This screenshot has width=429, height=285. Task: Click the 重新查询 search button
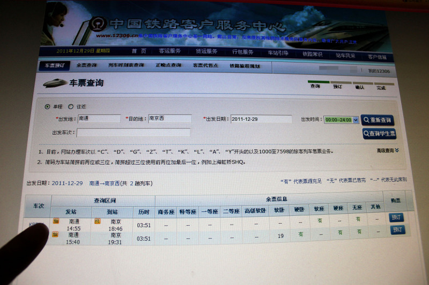378,120
